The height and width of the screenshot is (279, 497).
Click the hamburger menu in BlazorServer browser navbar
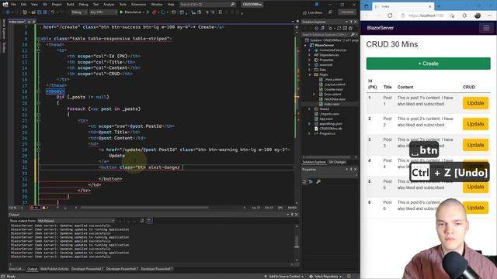486,28
